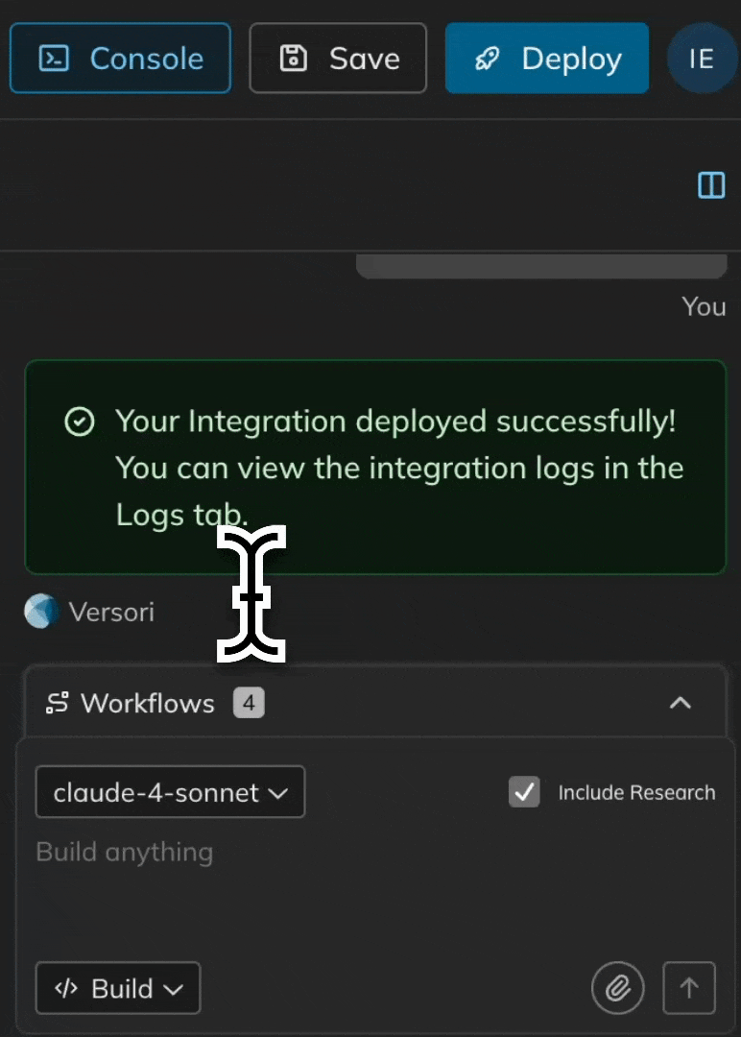
Task: Open the IE user avatar menu
Action: coord(702,59)
